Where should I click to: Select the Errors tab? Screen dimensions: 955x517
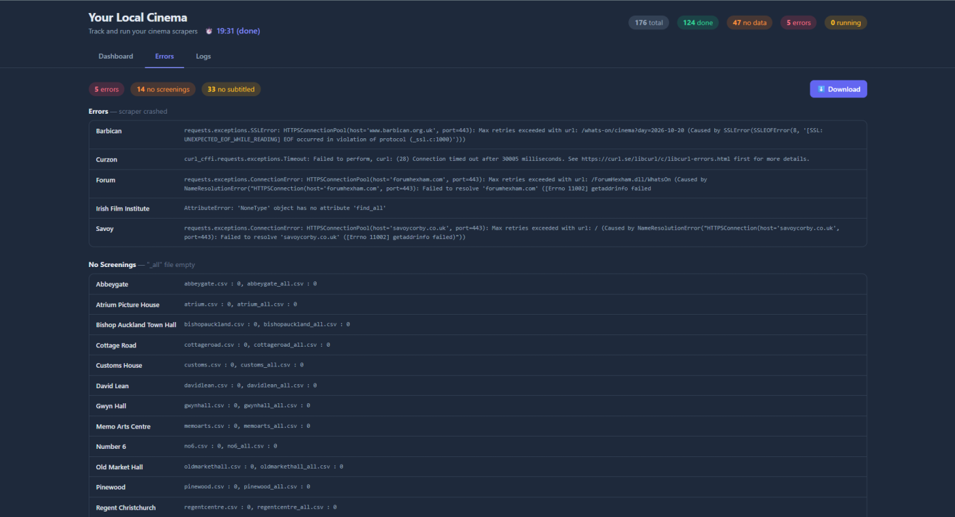coord(164,57)
